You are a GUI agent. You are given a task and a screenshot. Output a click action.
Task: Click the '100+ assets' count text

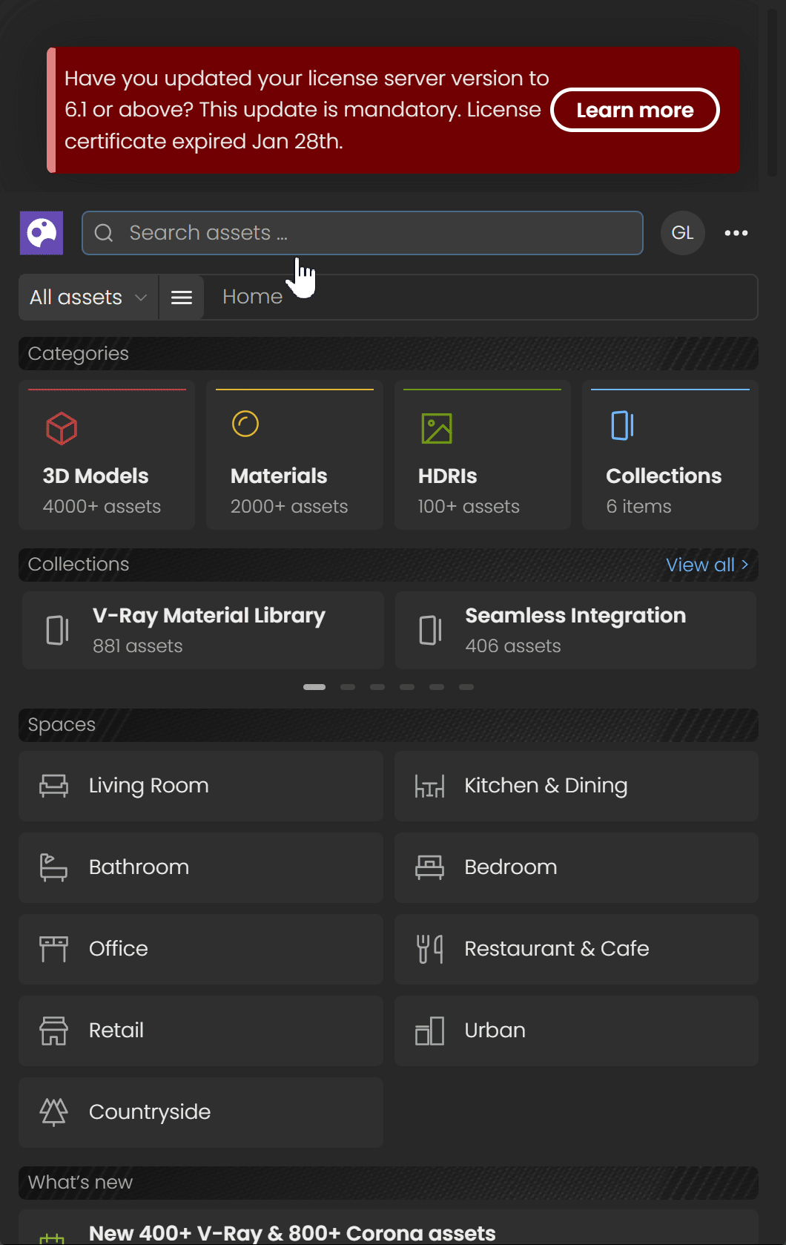[469, 507]
